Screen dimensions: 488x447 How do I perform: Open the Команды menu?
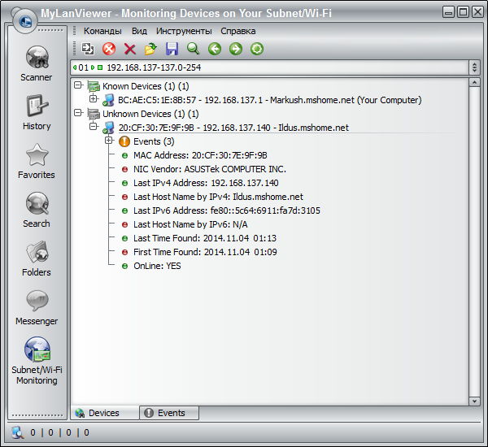point(102,31)
